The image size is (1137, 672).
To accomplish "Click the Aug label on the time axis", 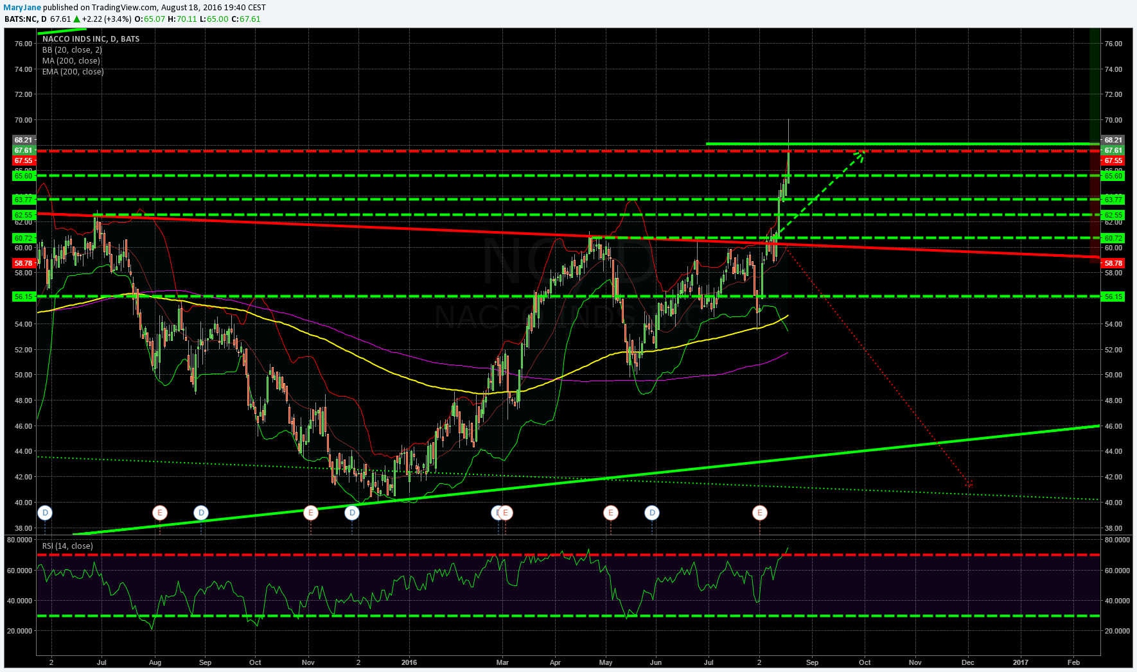I will tap(155, 662).
